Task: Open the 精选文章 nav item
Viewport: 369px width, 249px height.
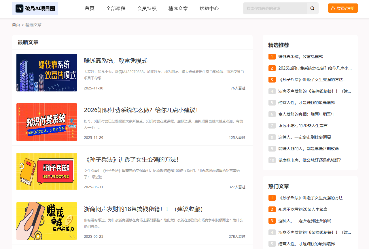Action: [x=178, y=8]
